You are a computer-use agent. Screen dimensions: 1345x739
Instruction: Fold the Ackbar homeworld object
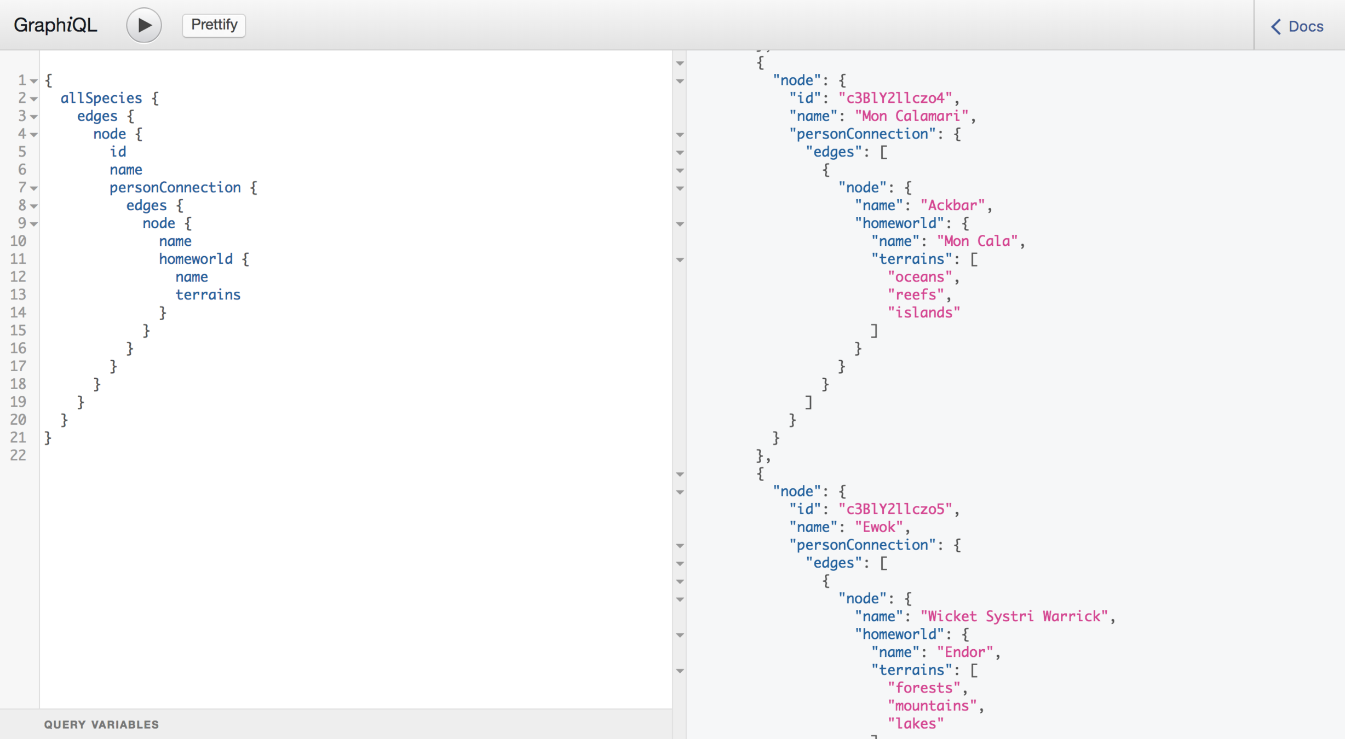(680, 224)
